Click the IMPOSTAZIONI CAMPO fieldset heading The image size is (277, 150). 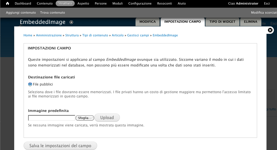(x=49, y=48)
